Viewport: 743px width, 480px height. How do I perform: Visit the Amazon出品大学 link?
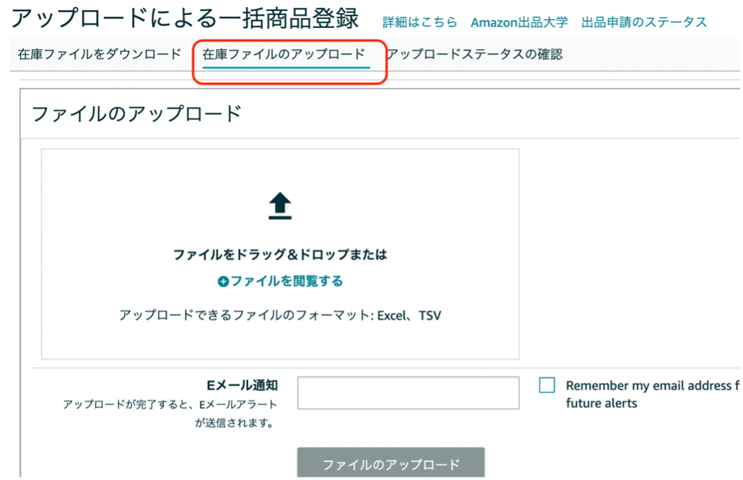(x=519, y=22)
